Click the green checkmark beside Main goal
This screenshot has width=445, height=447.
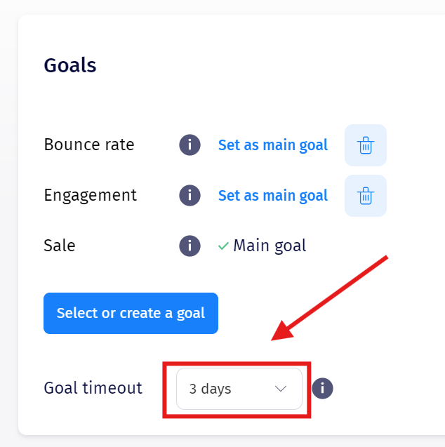click(x=223, y=246)
